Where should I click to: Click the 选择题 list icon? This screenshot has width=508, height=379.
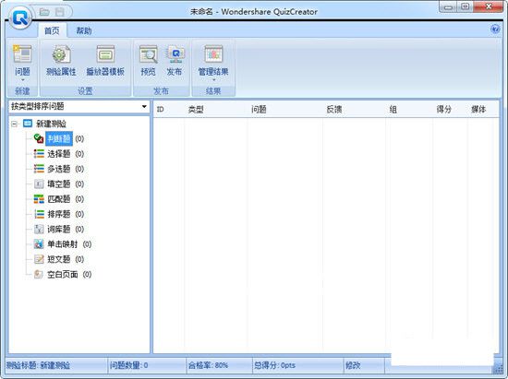point(39,154)
